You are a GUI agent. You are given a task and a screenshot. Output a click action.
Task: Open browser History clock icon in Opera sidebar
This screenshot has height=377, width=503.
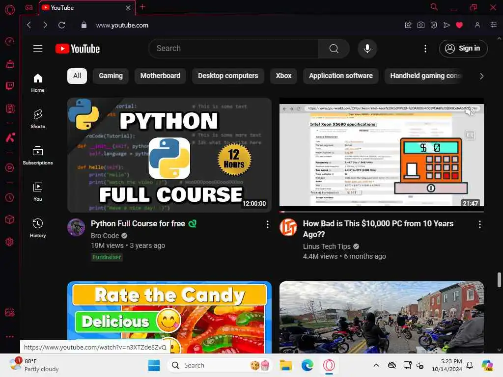point(10,197)
